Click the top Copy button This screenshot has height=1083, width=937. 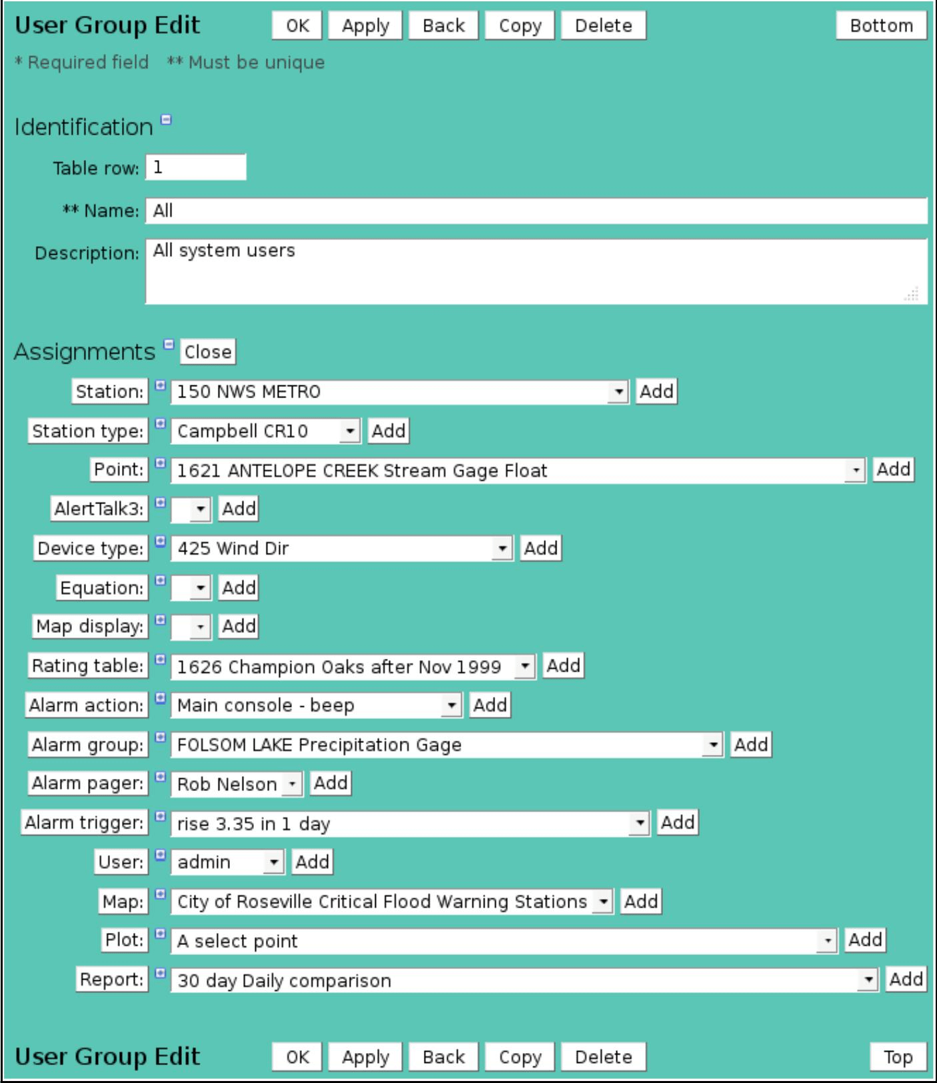(520, 26)
